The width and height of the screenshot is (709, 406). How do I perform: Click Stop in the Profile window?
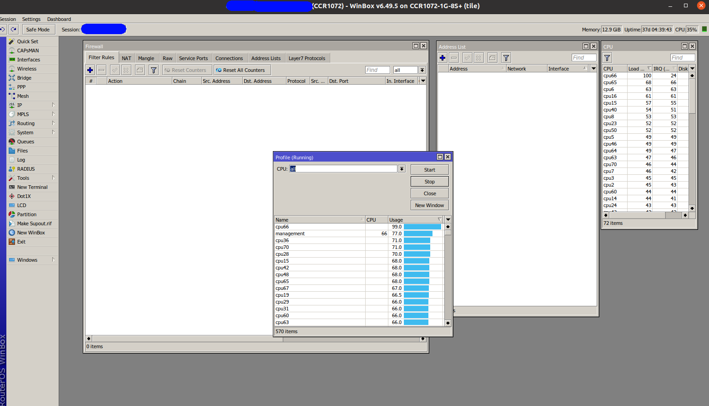coord(430,182)
